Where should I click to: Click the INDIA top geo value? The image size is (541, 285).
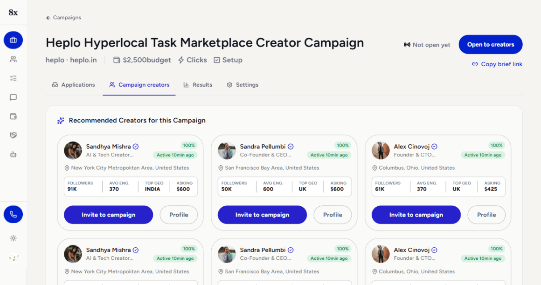153,189
